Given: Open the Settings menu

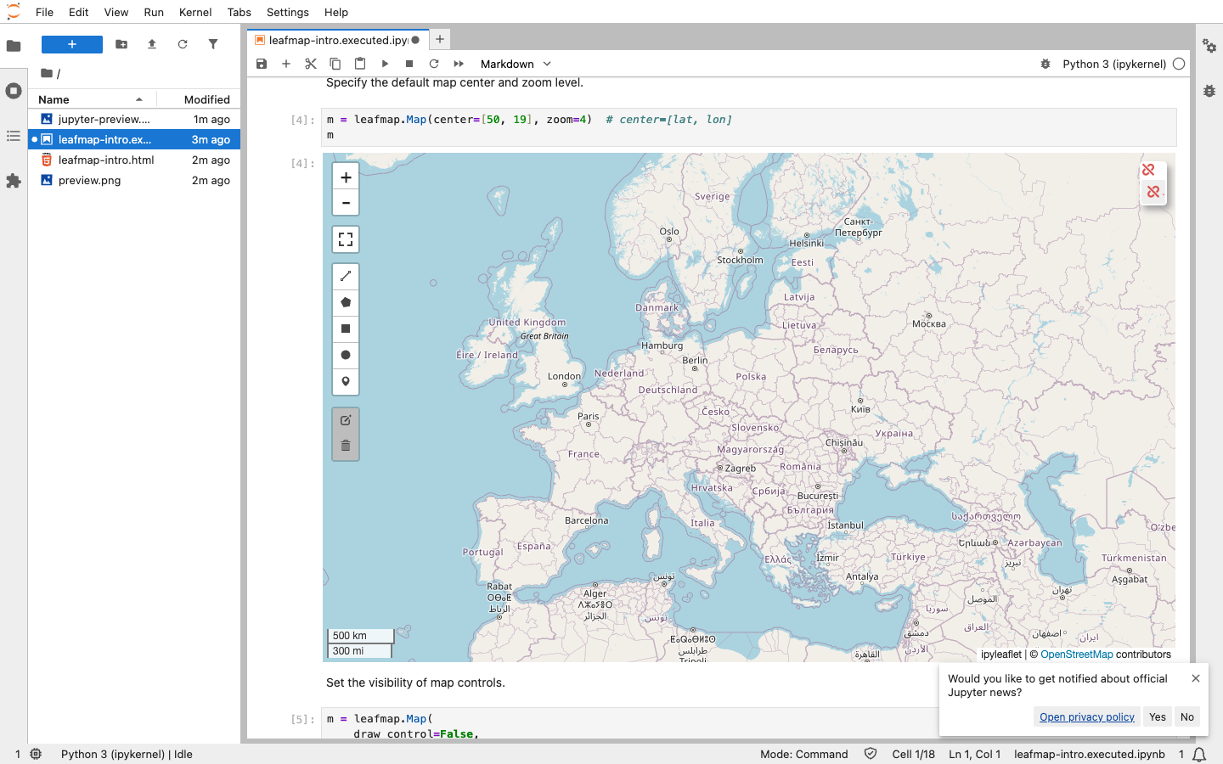Looking at the screenshot, I should 288,12.
